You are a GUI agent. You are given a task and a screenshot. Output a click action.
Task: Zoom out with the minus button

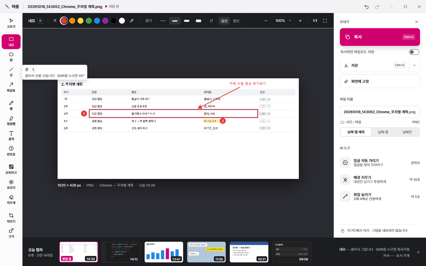tap(266, 21)
